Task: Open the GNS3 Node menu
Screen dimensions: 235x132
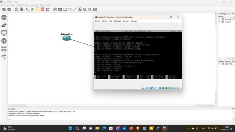Action: point(27,5)
